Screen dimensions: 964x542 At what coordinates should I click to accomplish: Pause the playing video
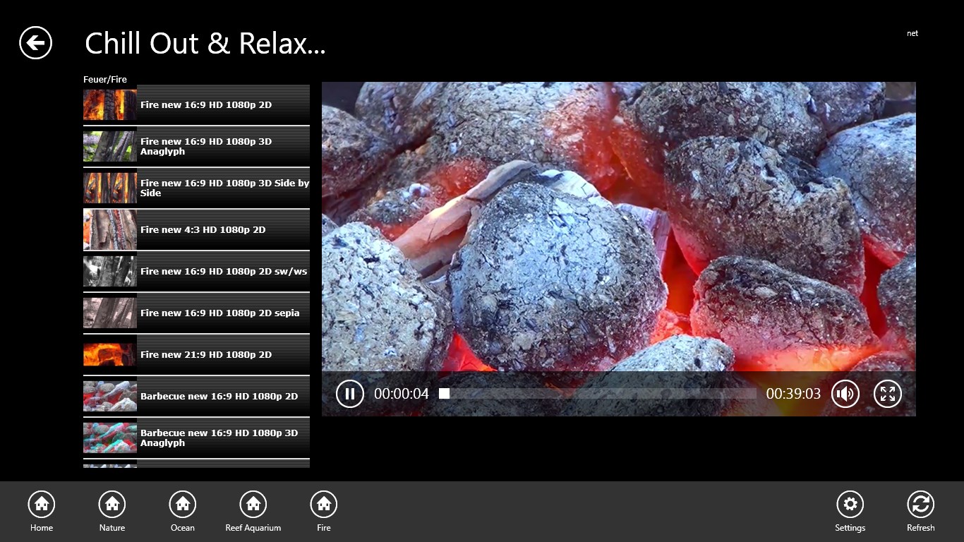pyautogui.click(x=349, y=394)
